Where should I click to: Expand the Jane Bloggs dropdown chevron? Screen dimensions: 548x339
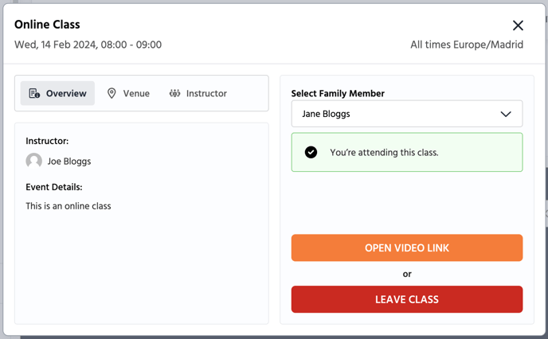click(505, 114)
